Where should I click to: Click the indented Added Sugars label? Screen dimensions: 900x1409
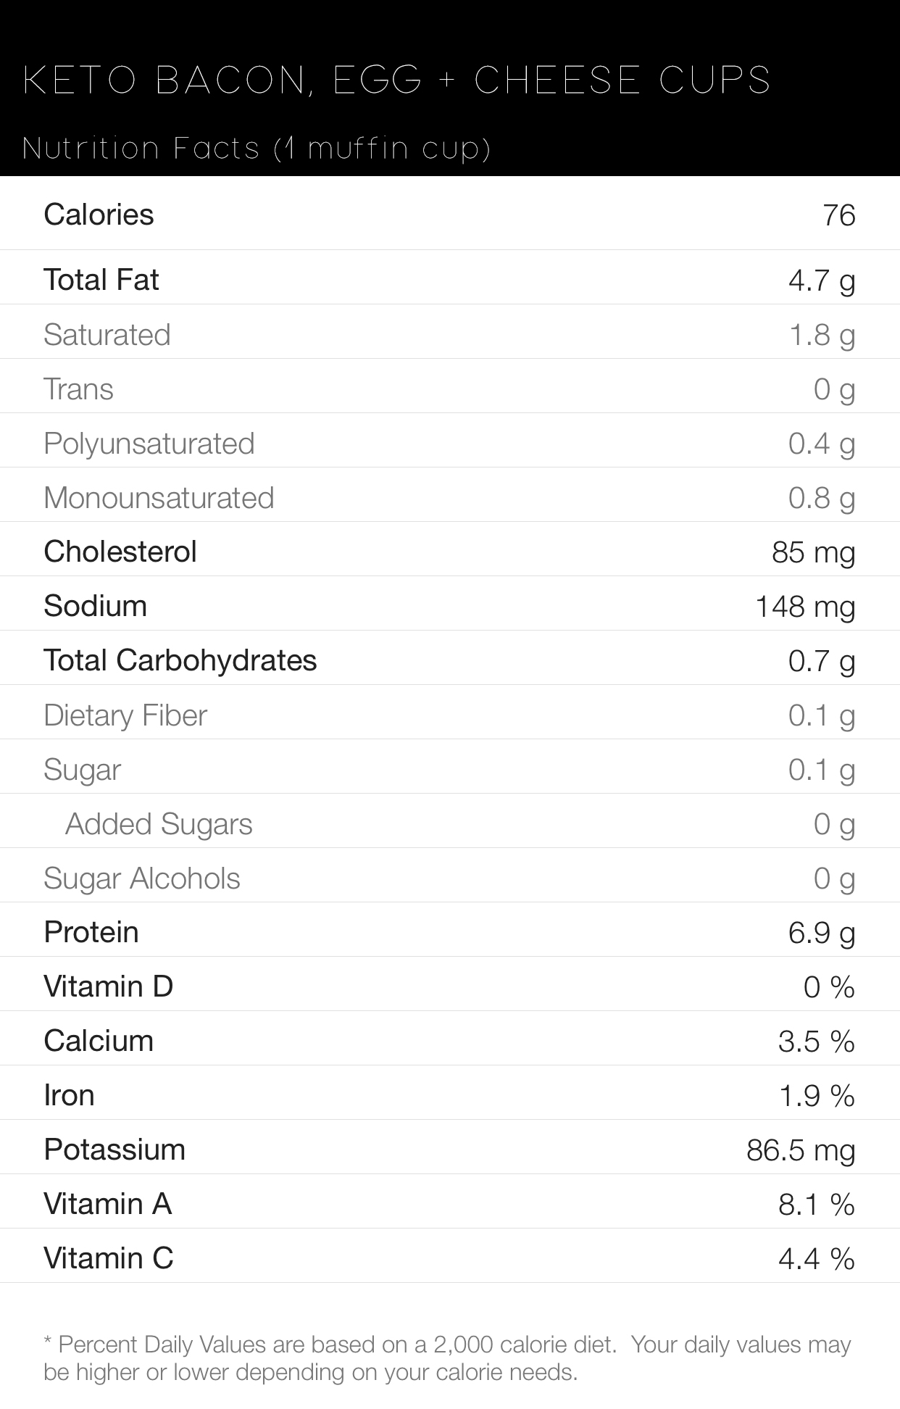click(159, 824)
